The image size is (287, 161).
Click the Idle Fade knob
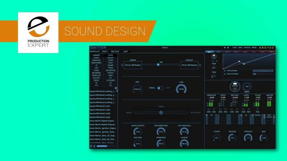pyautogui.click(x=138, y=143)
